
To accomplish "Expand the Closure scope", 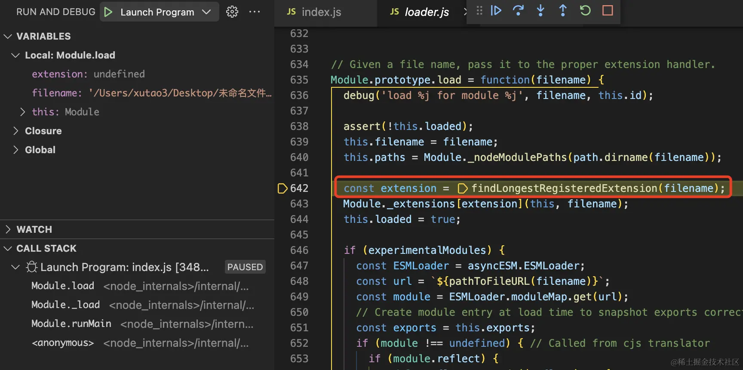I will tap(15, 131).
